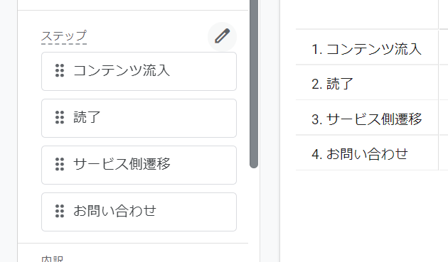Click table row 2. 読了

367,83
